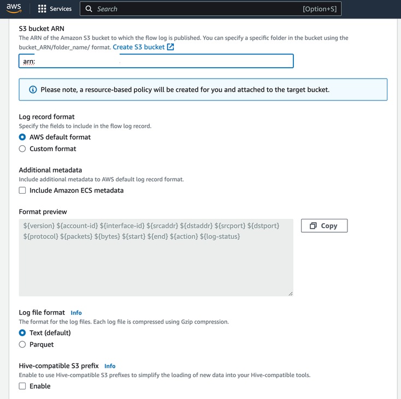Select Text (default) log file format

tap(22, 332)
